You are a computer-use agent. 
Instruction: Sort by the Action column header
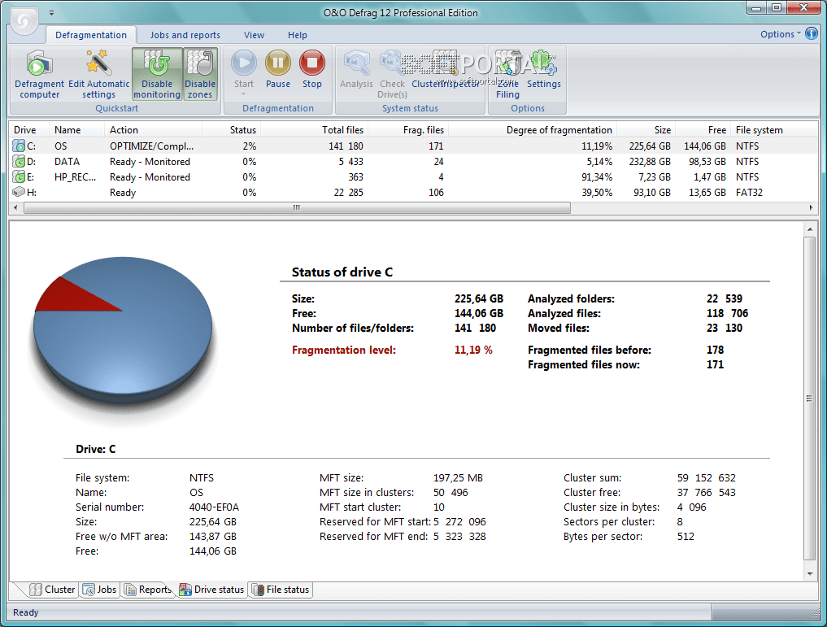point(153,130)
